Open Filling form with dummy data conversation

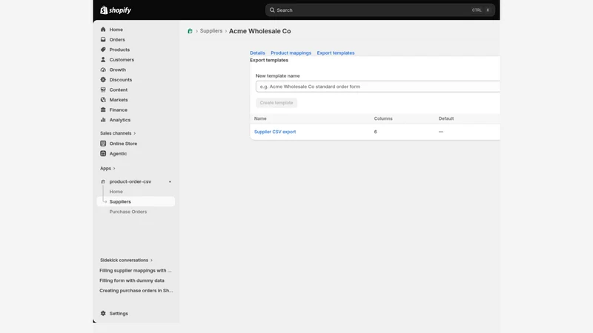coord(132,280)
